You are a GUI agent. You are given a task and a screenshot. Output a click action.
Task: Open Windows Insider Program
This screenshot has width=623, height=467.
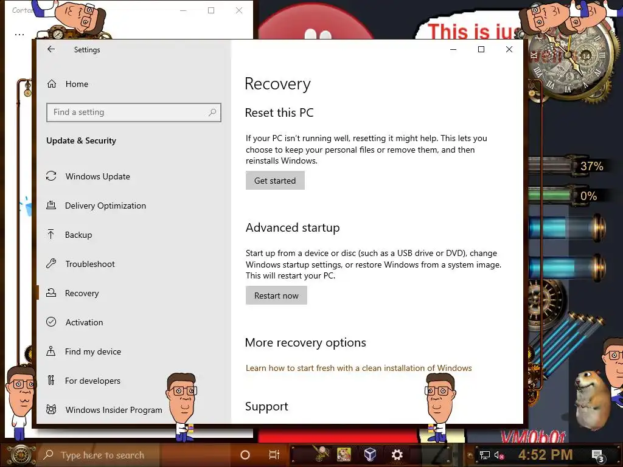(114, 410)
